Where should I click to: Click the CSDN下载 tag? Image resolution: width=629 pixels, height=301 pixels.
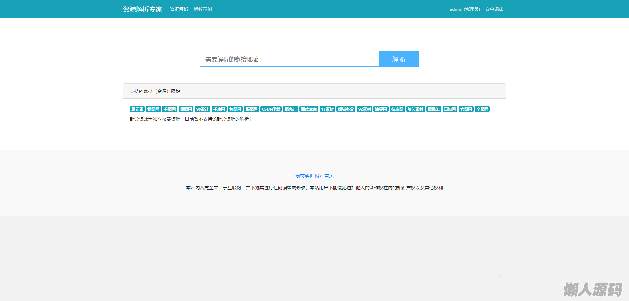point(271,109)
